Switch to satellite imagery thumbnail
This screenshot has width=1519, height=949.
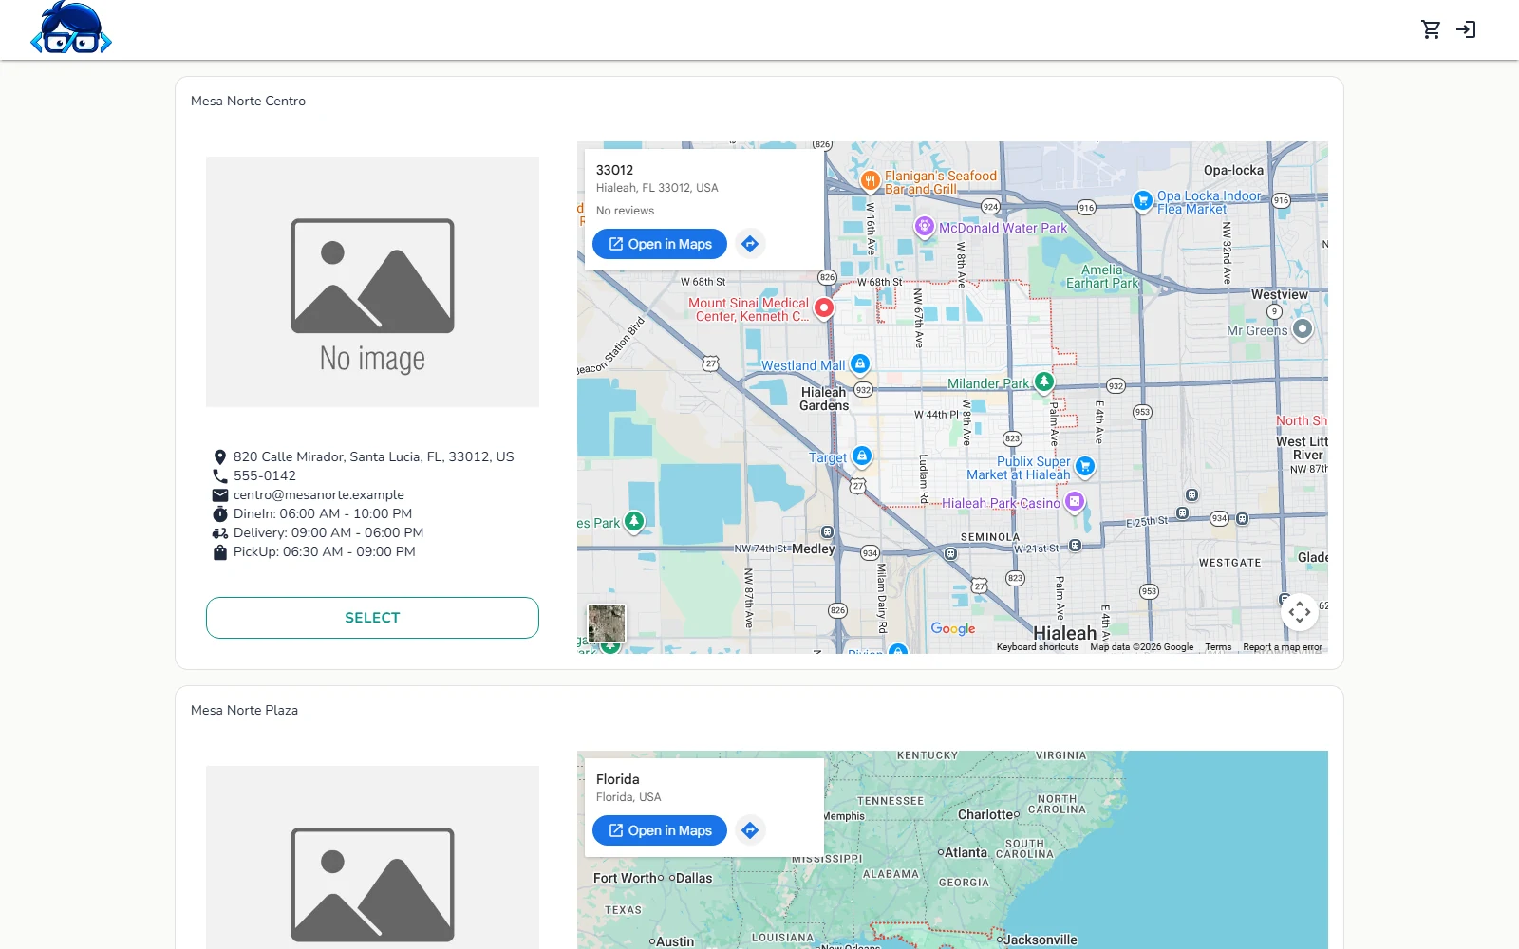click(x=607, y=624)
